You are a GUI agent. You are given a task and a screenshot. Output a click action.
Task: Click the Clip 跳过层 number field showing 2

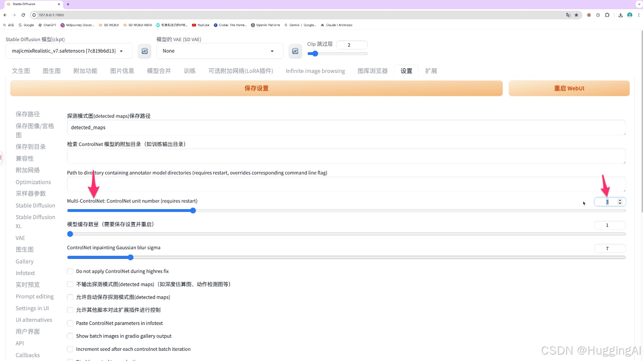click(x=352, y=45)
